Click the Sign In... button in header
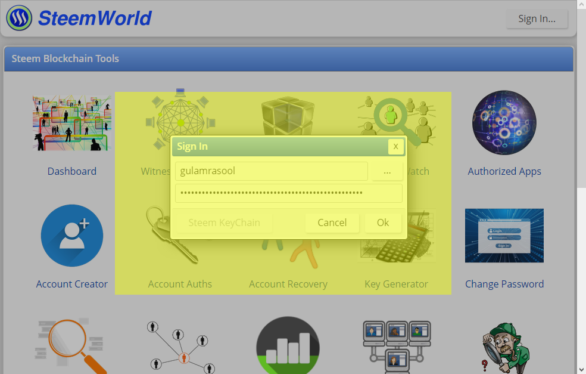Image resolution: width=586 pixels, height=374 pixels. [x=537, y=18]
